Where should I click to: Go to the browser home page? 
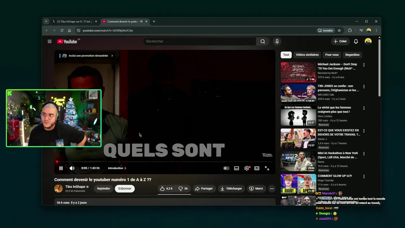click(x=69, y=30)
